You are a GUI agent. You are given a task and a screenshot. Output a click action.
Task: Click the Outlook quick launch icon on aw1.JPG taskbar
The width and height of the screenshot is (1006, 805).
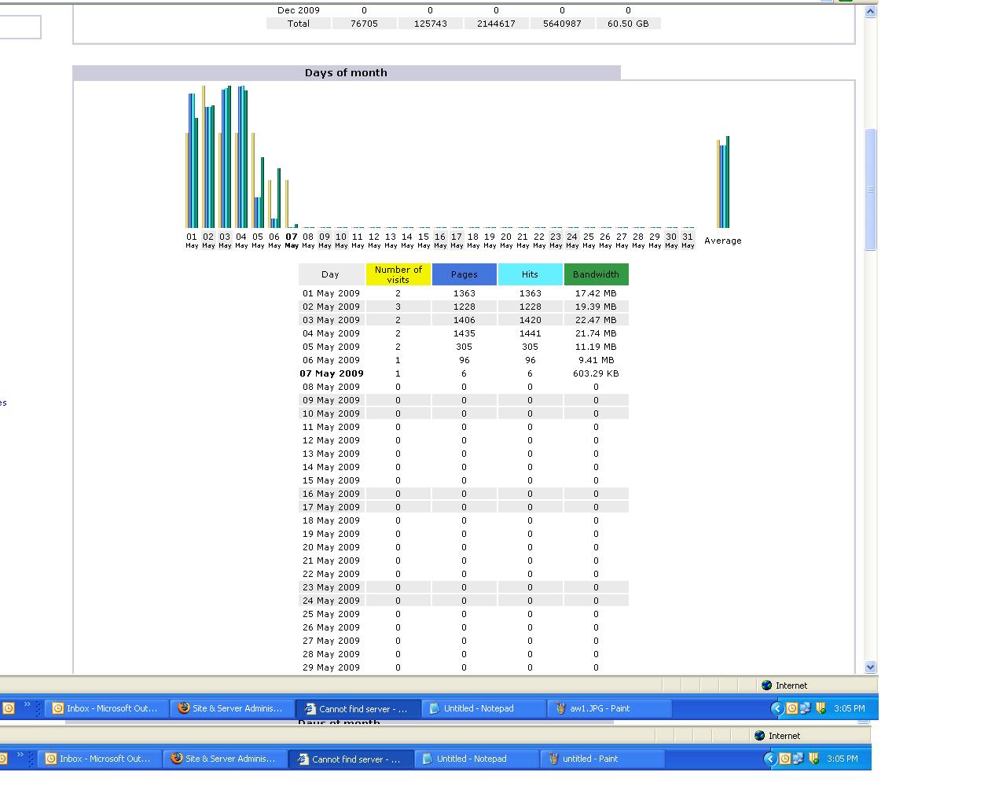click(x=9, y=708)
